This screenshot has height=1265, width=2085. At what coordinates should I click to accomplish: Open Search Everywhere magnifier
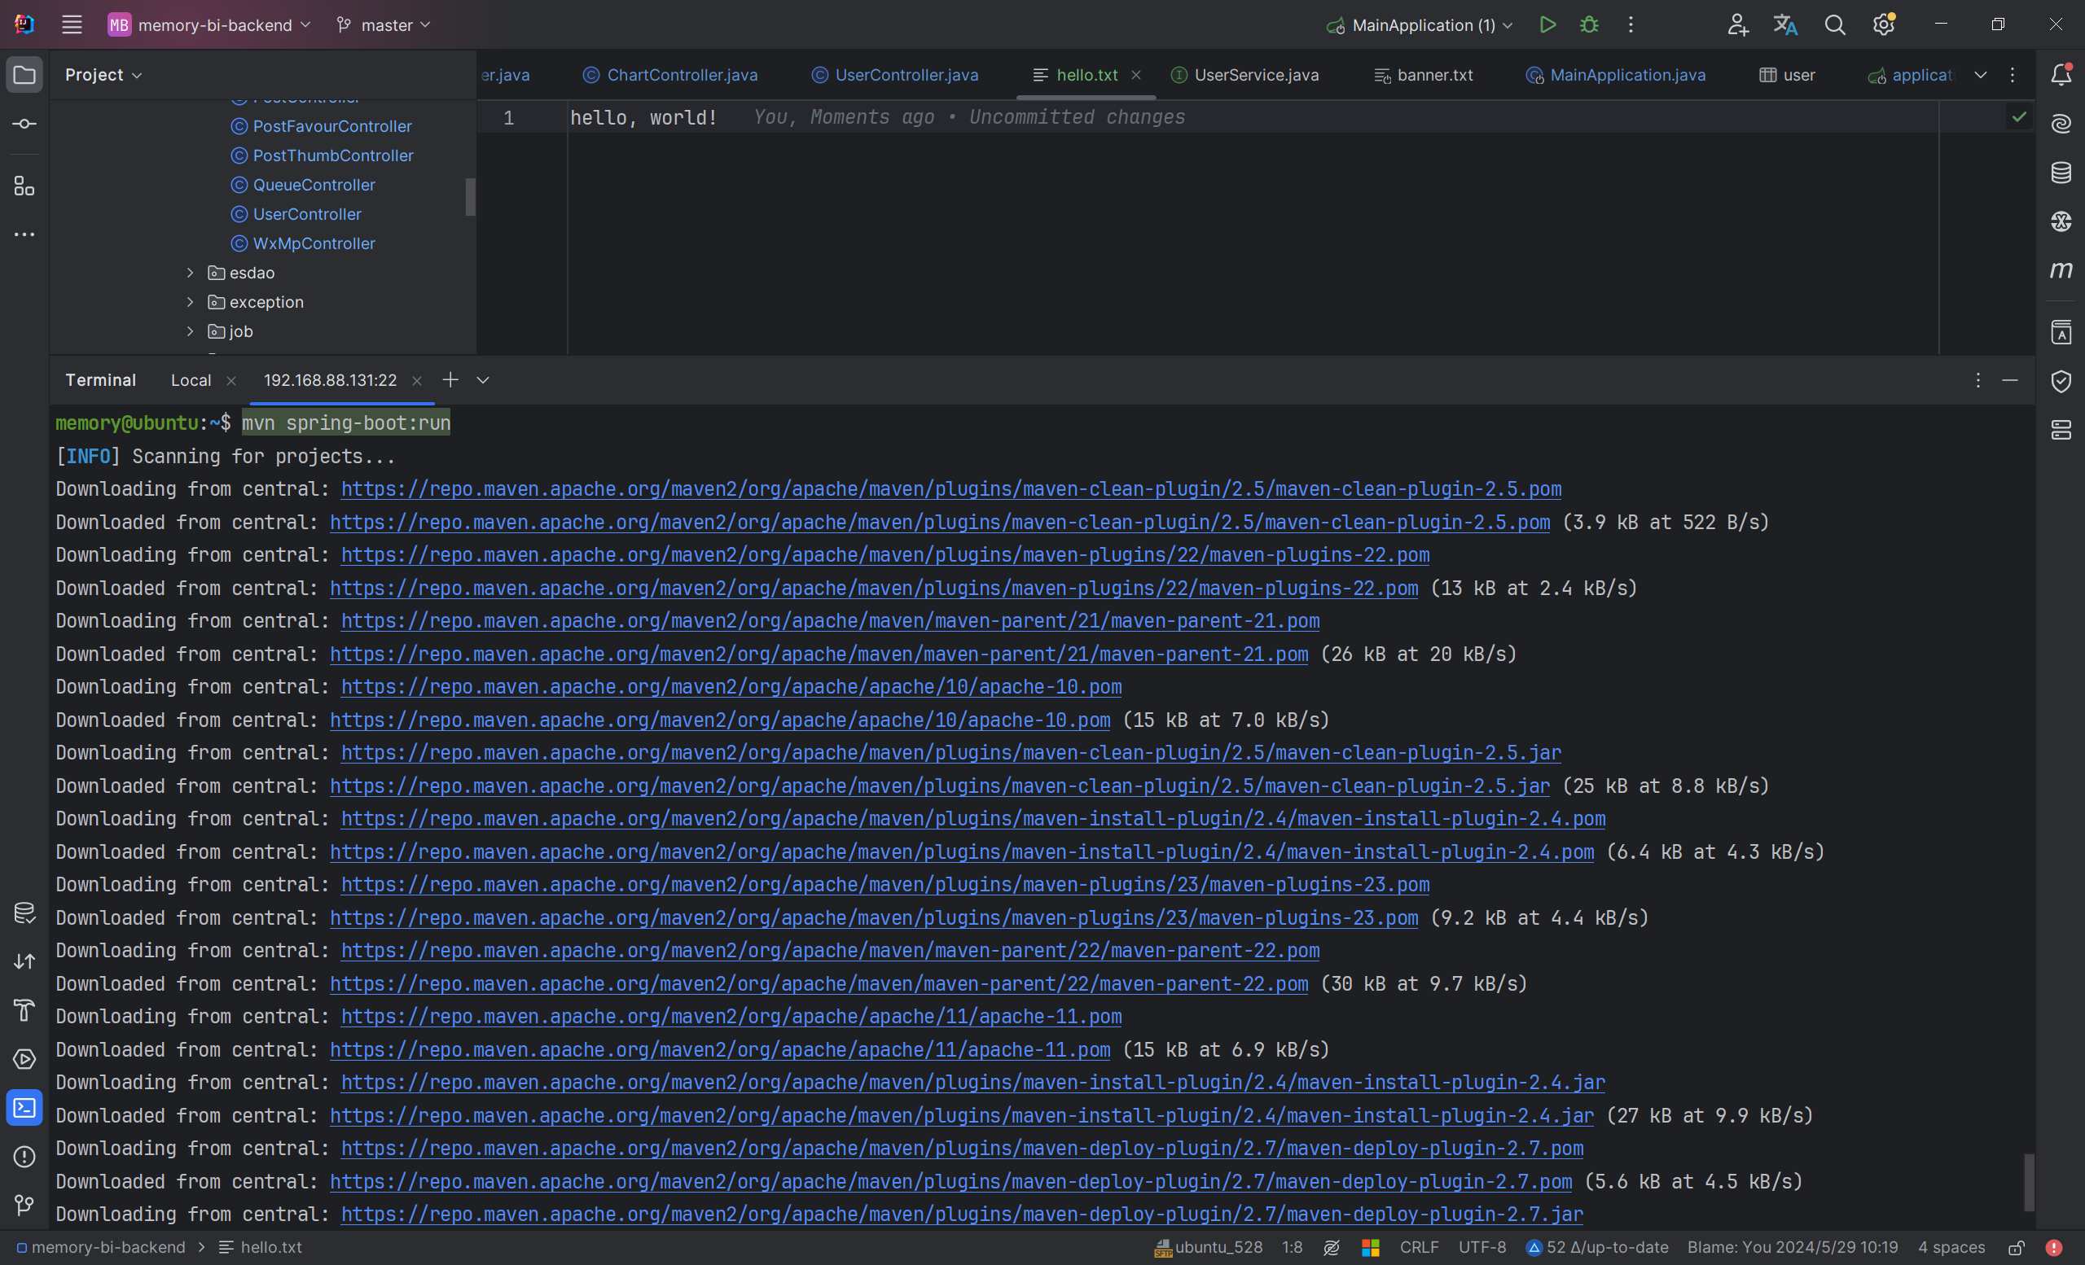click(x=1834, y=24)
